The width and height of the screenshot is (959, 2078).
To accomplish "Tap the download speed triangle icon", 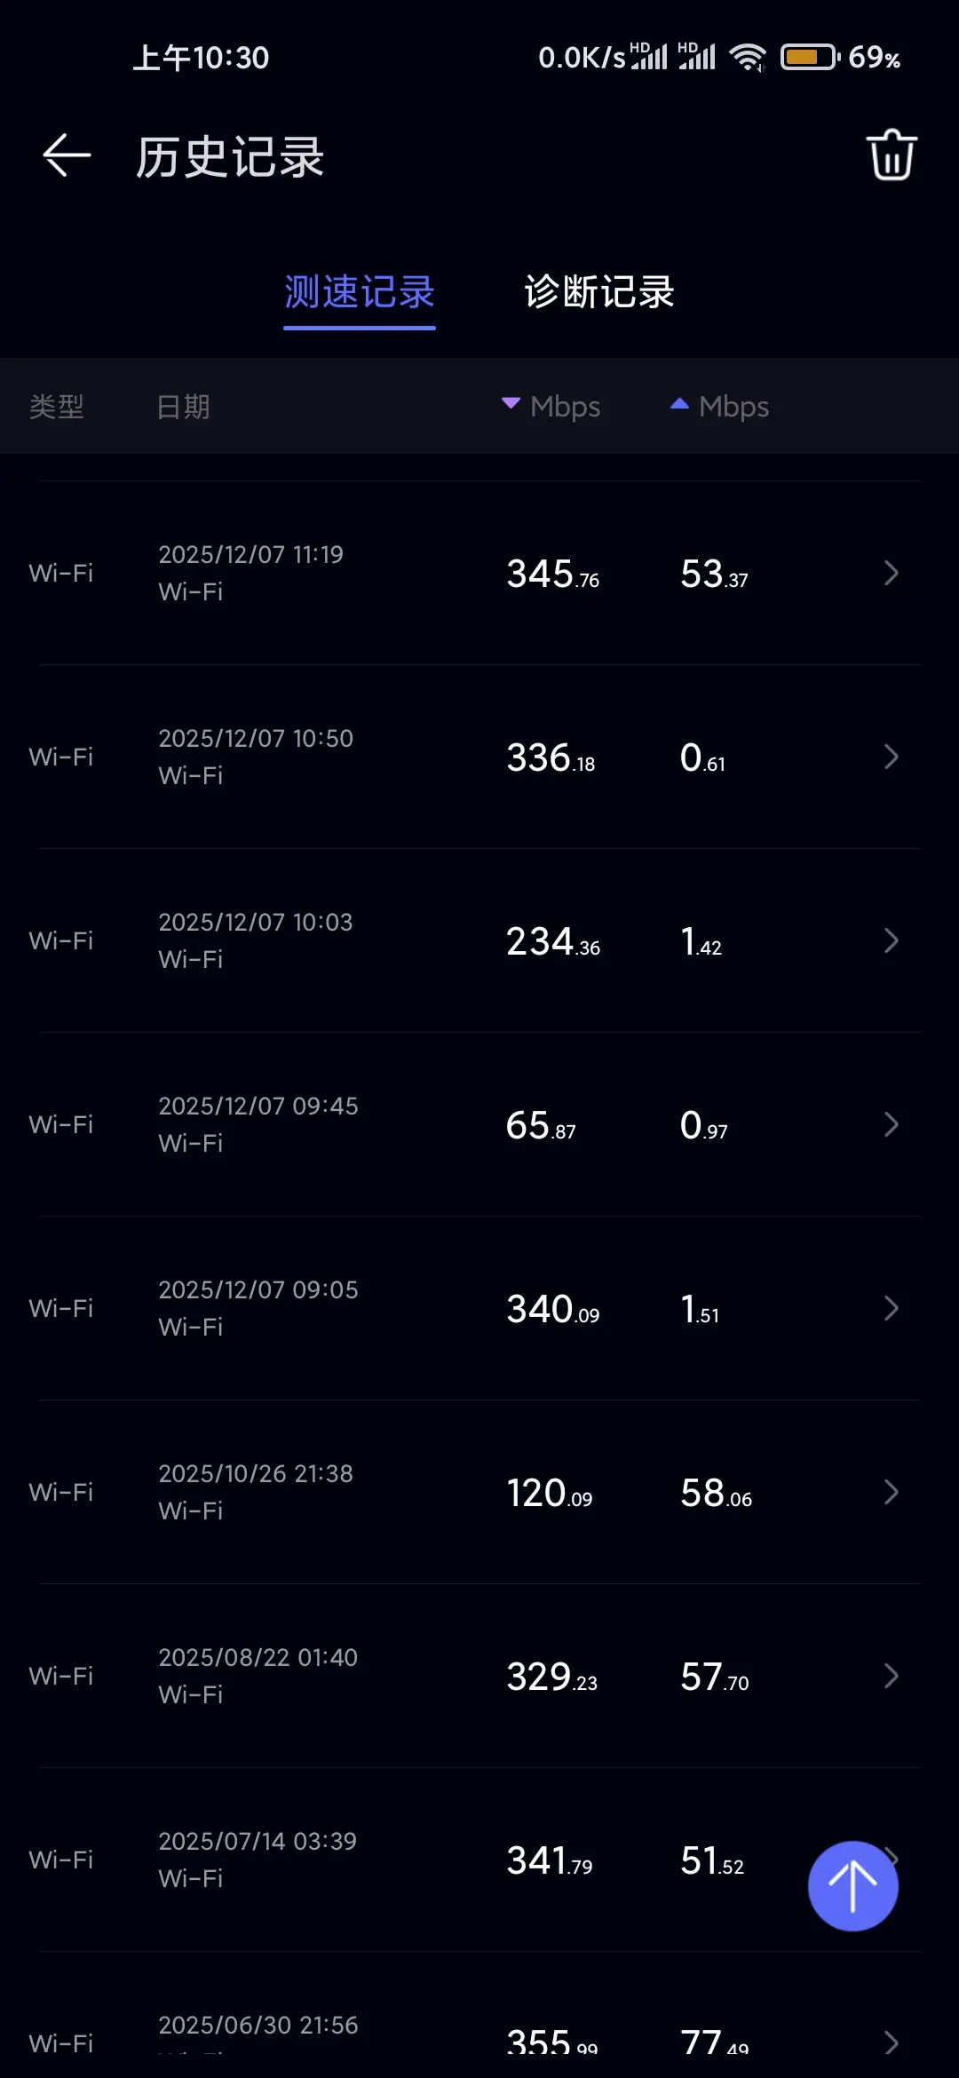I will (511, 404).
